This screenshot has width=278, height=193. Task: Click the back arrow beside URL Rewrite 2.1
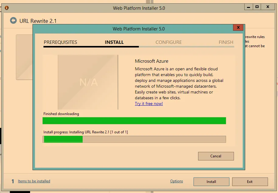[13, 20]
